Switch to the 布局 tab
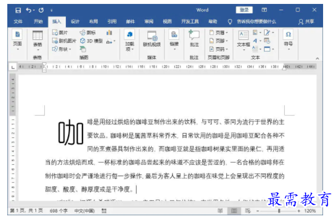Image resolution: width=336 pixels, height=217 pixels. 93,21
